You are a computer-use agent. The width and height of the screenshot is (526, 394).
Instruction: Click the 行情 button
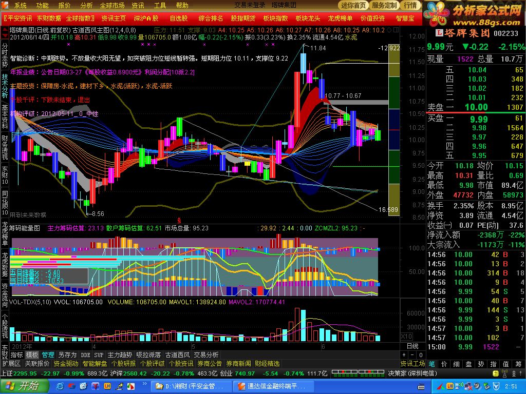click(410, 5)
